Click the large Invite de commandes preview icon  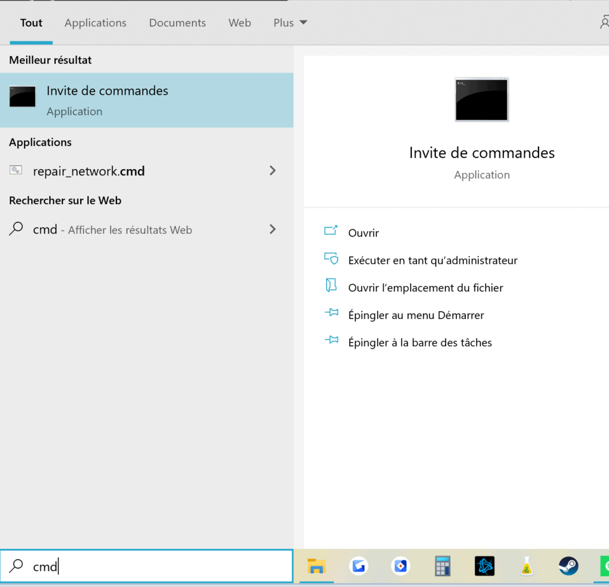pyautogui.click(x=481, y=100)
